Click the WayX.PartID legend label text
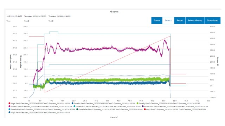 176,110
